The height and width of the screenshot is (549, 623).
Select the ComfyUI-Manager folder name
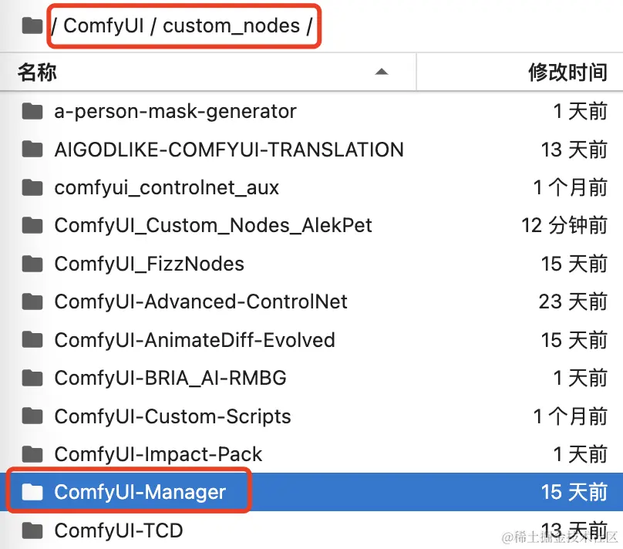(140, 492)
